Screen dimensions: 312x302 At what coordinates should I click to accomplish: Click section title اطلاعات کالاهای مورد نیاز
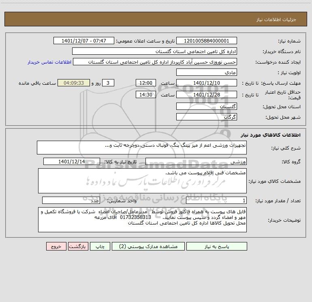tap(271, 135)
